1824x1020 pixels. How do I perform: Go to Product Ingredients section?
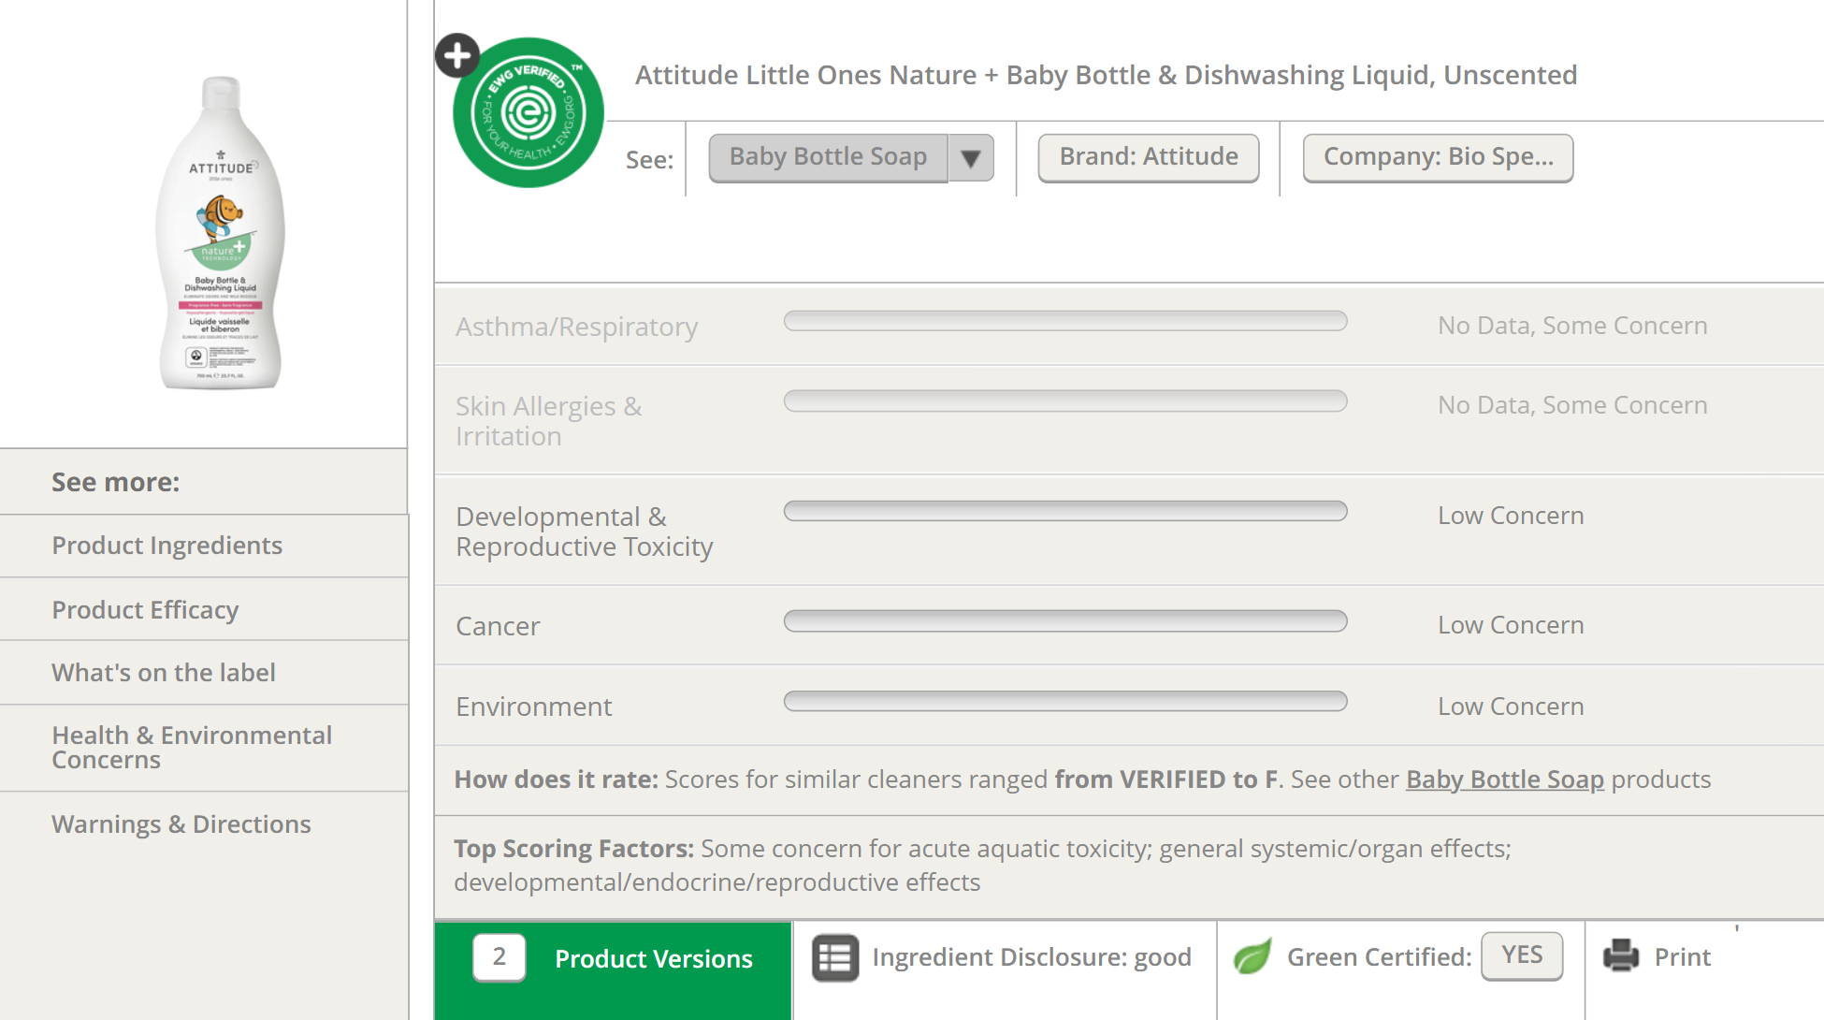(204, 546)
